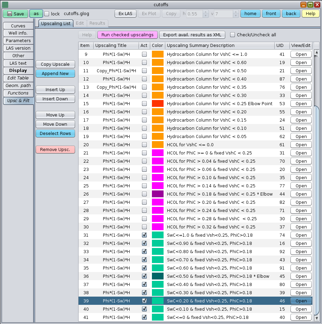The width and height of the screenshot is (322, 324).
Task: Select the Curves side tab
Action: [x=18, y=26]
